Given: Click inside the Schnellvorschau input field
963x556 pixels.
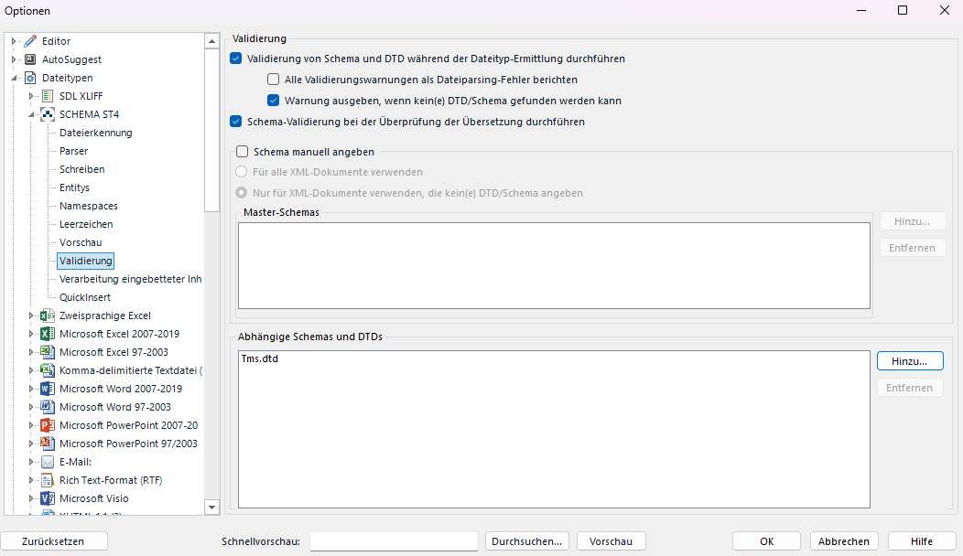Looking at the screenshot, I should pos(394,540).
